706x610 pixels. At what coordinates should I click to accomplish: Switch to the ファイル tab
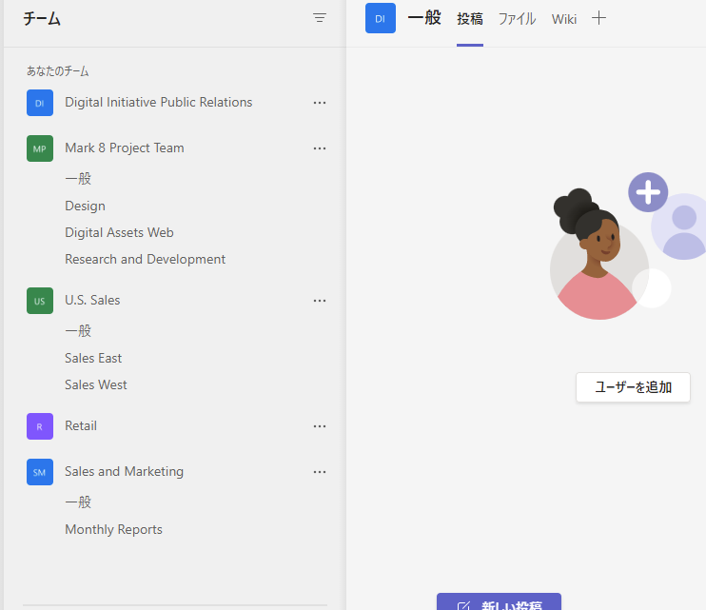point(517,19)
